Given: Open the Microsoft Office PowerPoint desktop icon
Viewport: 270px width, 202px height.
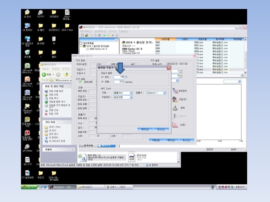Looking at the screenshot, I should (x=27, y=82).
